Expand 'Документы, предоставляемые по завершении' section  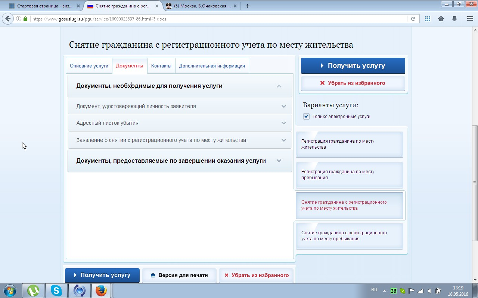pos(279,161)
